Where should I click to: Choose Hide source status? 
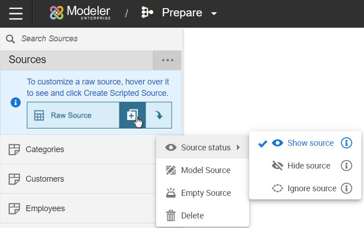[309, 166]
